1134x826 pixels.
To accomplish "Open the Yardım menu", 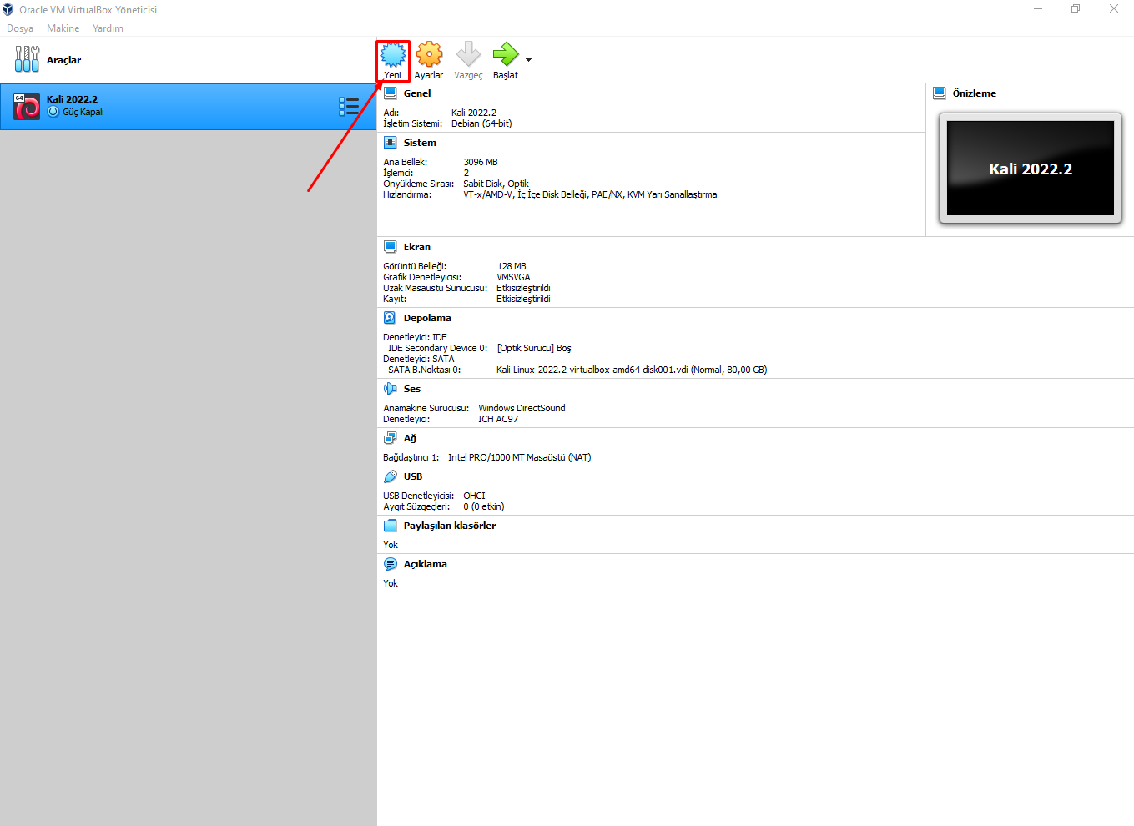I will click(108, 28).
